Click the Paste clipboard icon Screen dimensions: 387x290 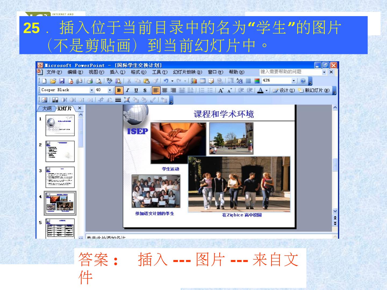tap(146, 81)
